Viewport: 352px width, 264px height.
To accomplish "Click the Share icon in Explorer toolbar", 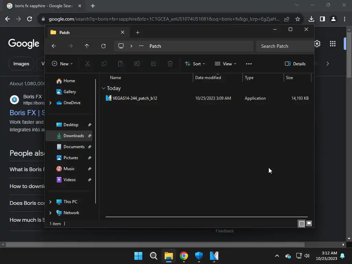I will click(154, 64).
